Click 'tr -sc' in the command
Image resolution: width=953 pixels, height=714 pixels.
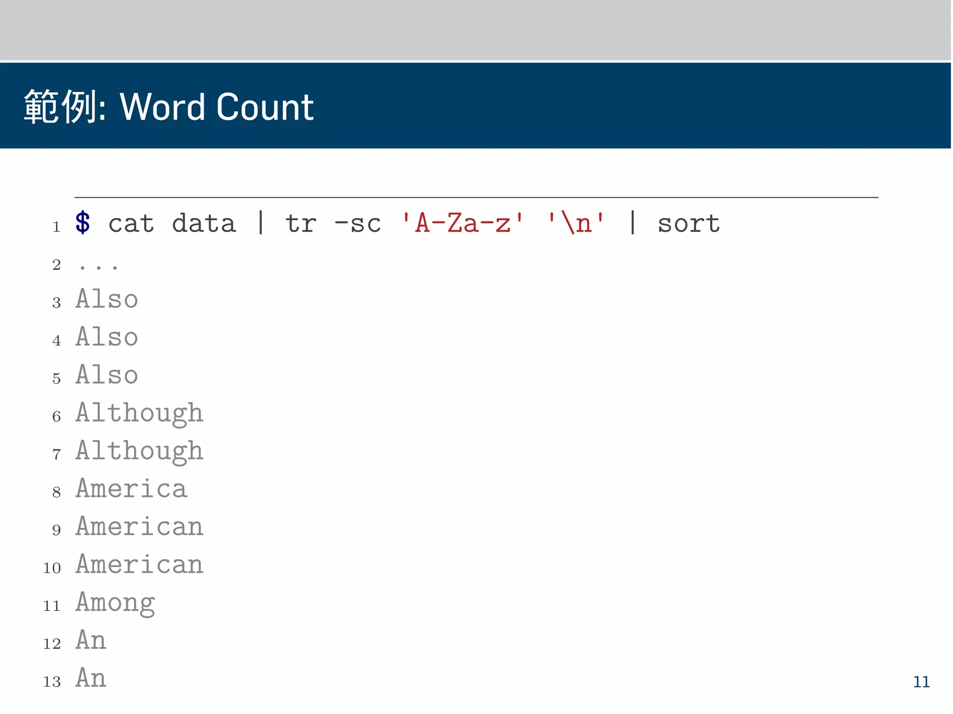click(x=333, y=224)
